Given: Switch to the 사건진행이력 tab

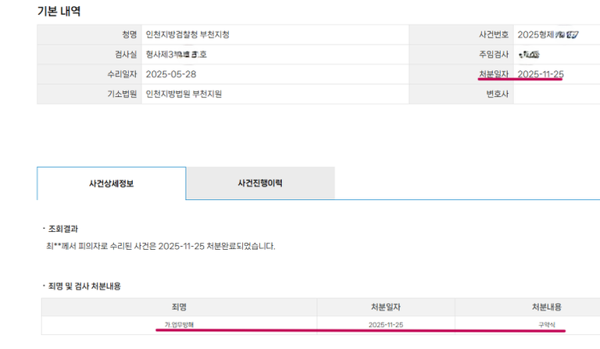Looking at the screenshot, I should pyautogui.click(x=260, y=183).
